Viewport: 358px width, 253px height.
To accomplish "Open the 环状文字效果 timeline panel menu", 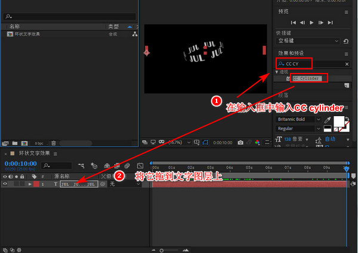I will click(x=55, y=154).
